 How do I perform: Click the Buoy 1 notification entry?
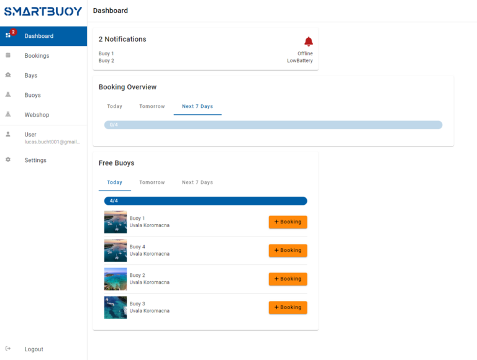[x=106, y=53]
